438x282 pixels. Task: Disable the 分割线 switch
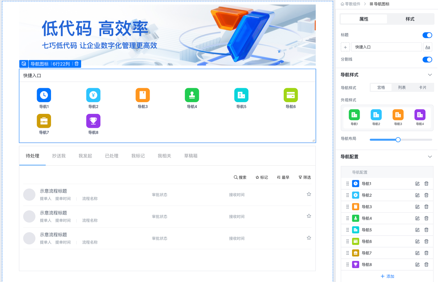pos(427,59)
